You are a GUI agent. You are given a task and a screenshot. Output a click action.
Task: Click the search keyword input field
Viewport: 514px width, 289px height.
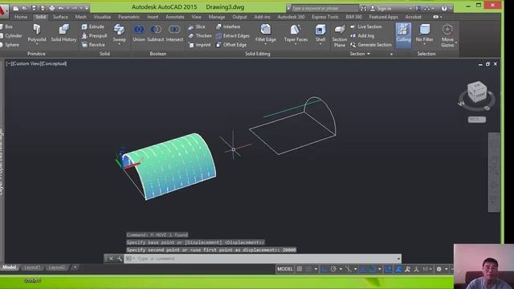pos(324,9)
